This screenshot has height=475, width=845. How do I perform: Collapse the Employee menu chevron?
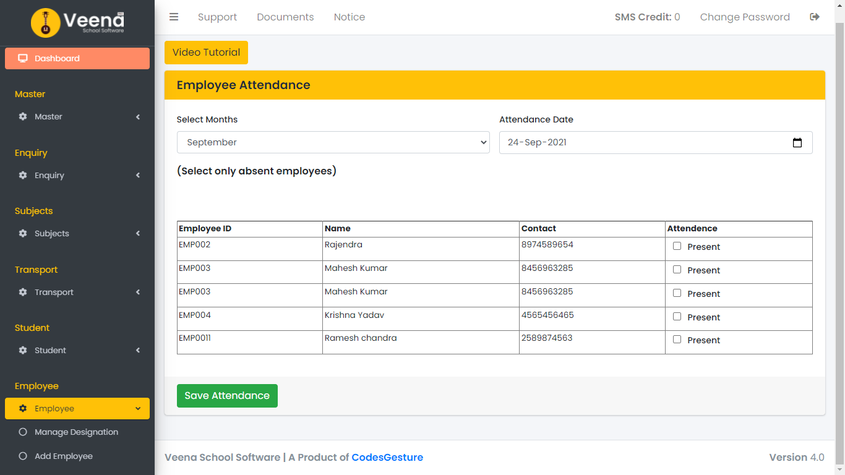pos(138,409)
